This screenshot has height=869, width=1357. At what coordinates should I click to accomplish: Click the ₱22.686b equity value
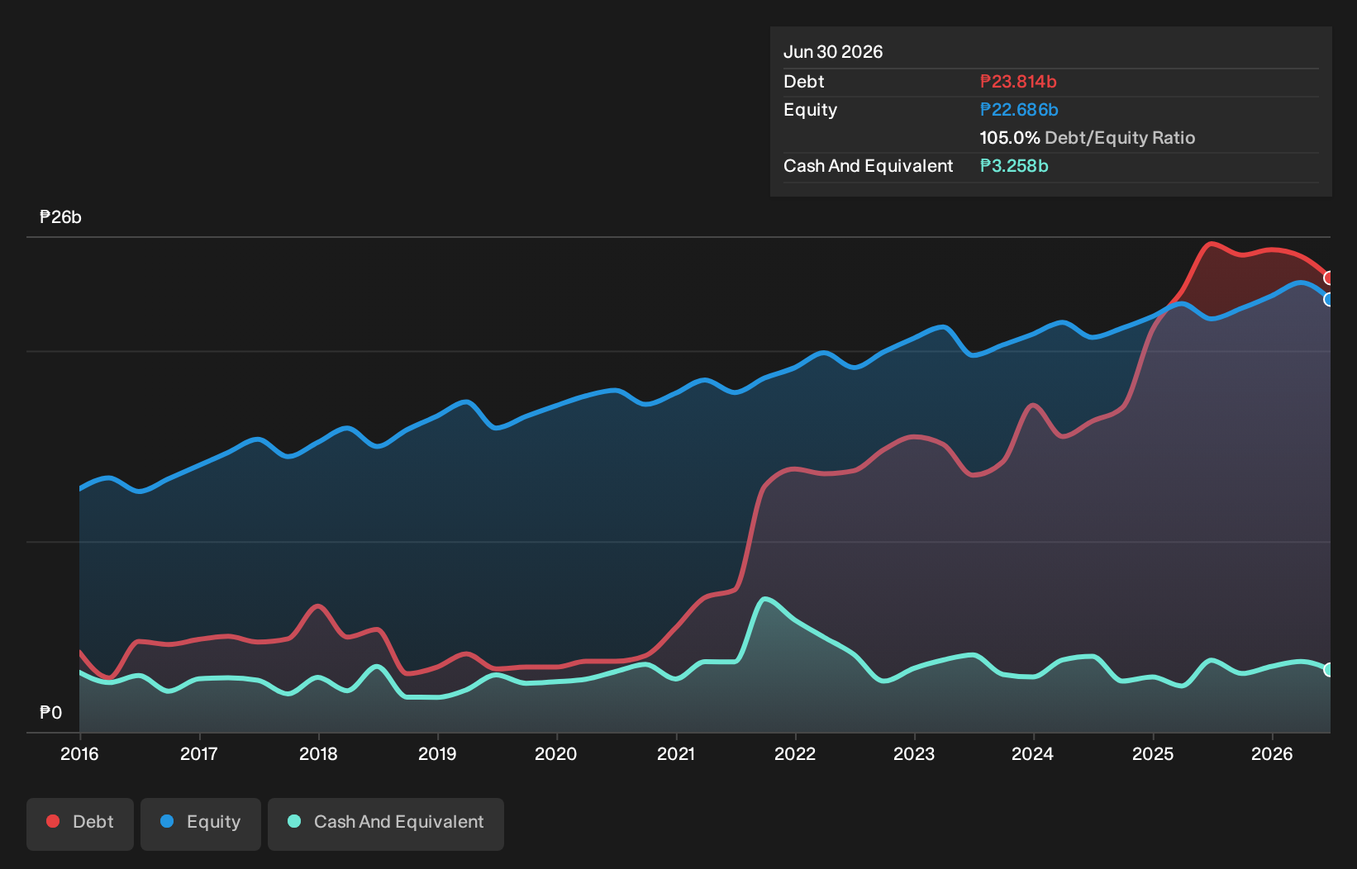pyautogui.click(x=1019, y=110)
